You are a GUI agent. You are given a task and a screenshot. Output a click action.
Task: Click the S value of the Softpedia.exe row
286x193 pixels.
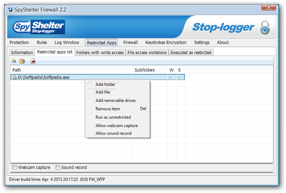pyautogui.click(x=179, y=77)
